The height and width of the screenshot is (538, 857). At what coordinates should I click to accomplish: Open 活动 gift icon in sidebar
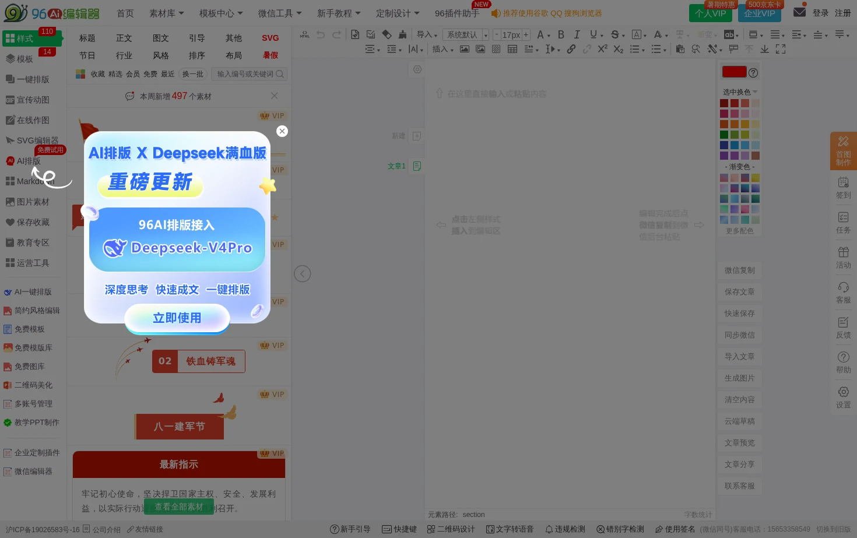click(844, 258)
